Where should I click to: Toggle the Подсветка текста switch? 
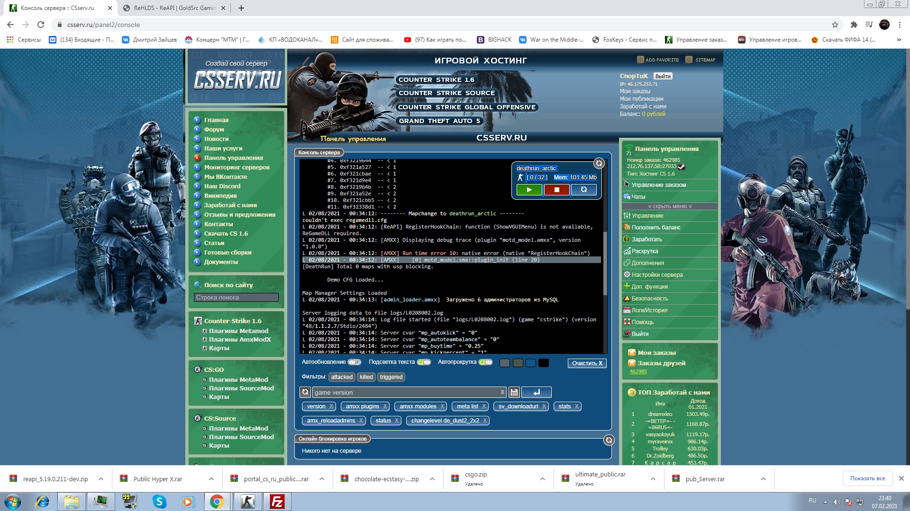click(424, 362)
